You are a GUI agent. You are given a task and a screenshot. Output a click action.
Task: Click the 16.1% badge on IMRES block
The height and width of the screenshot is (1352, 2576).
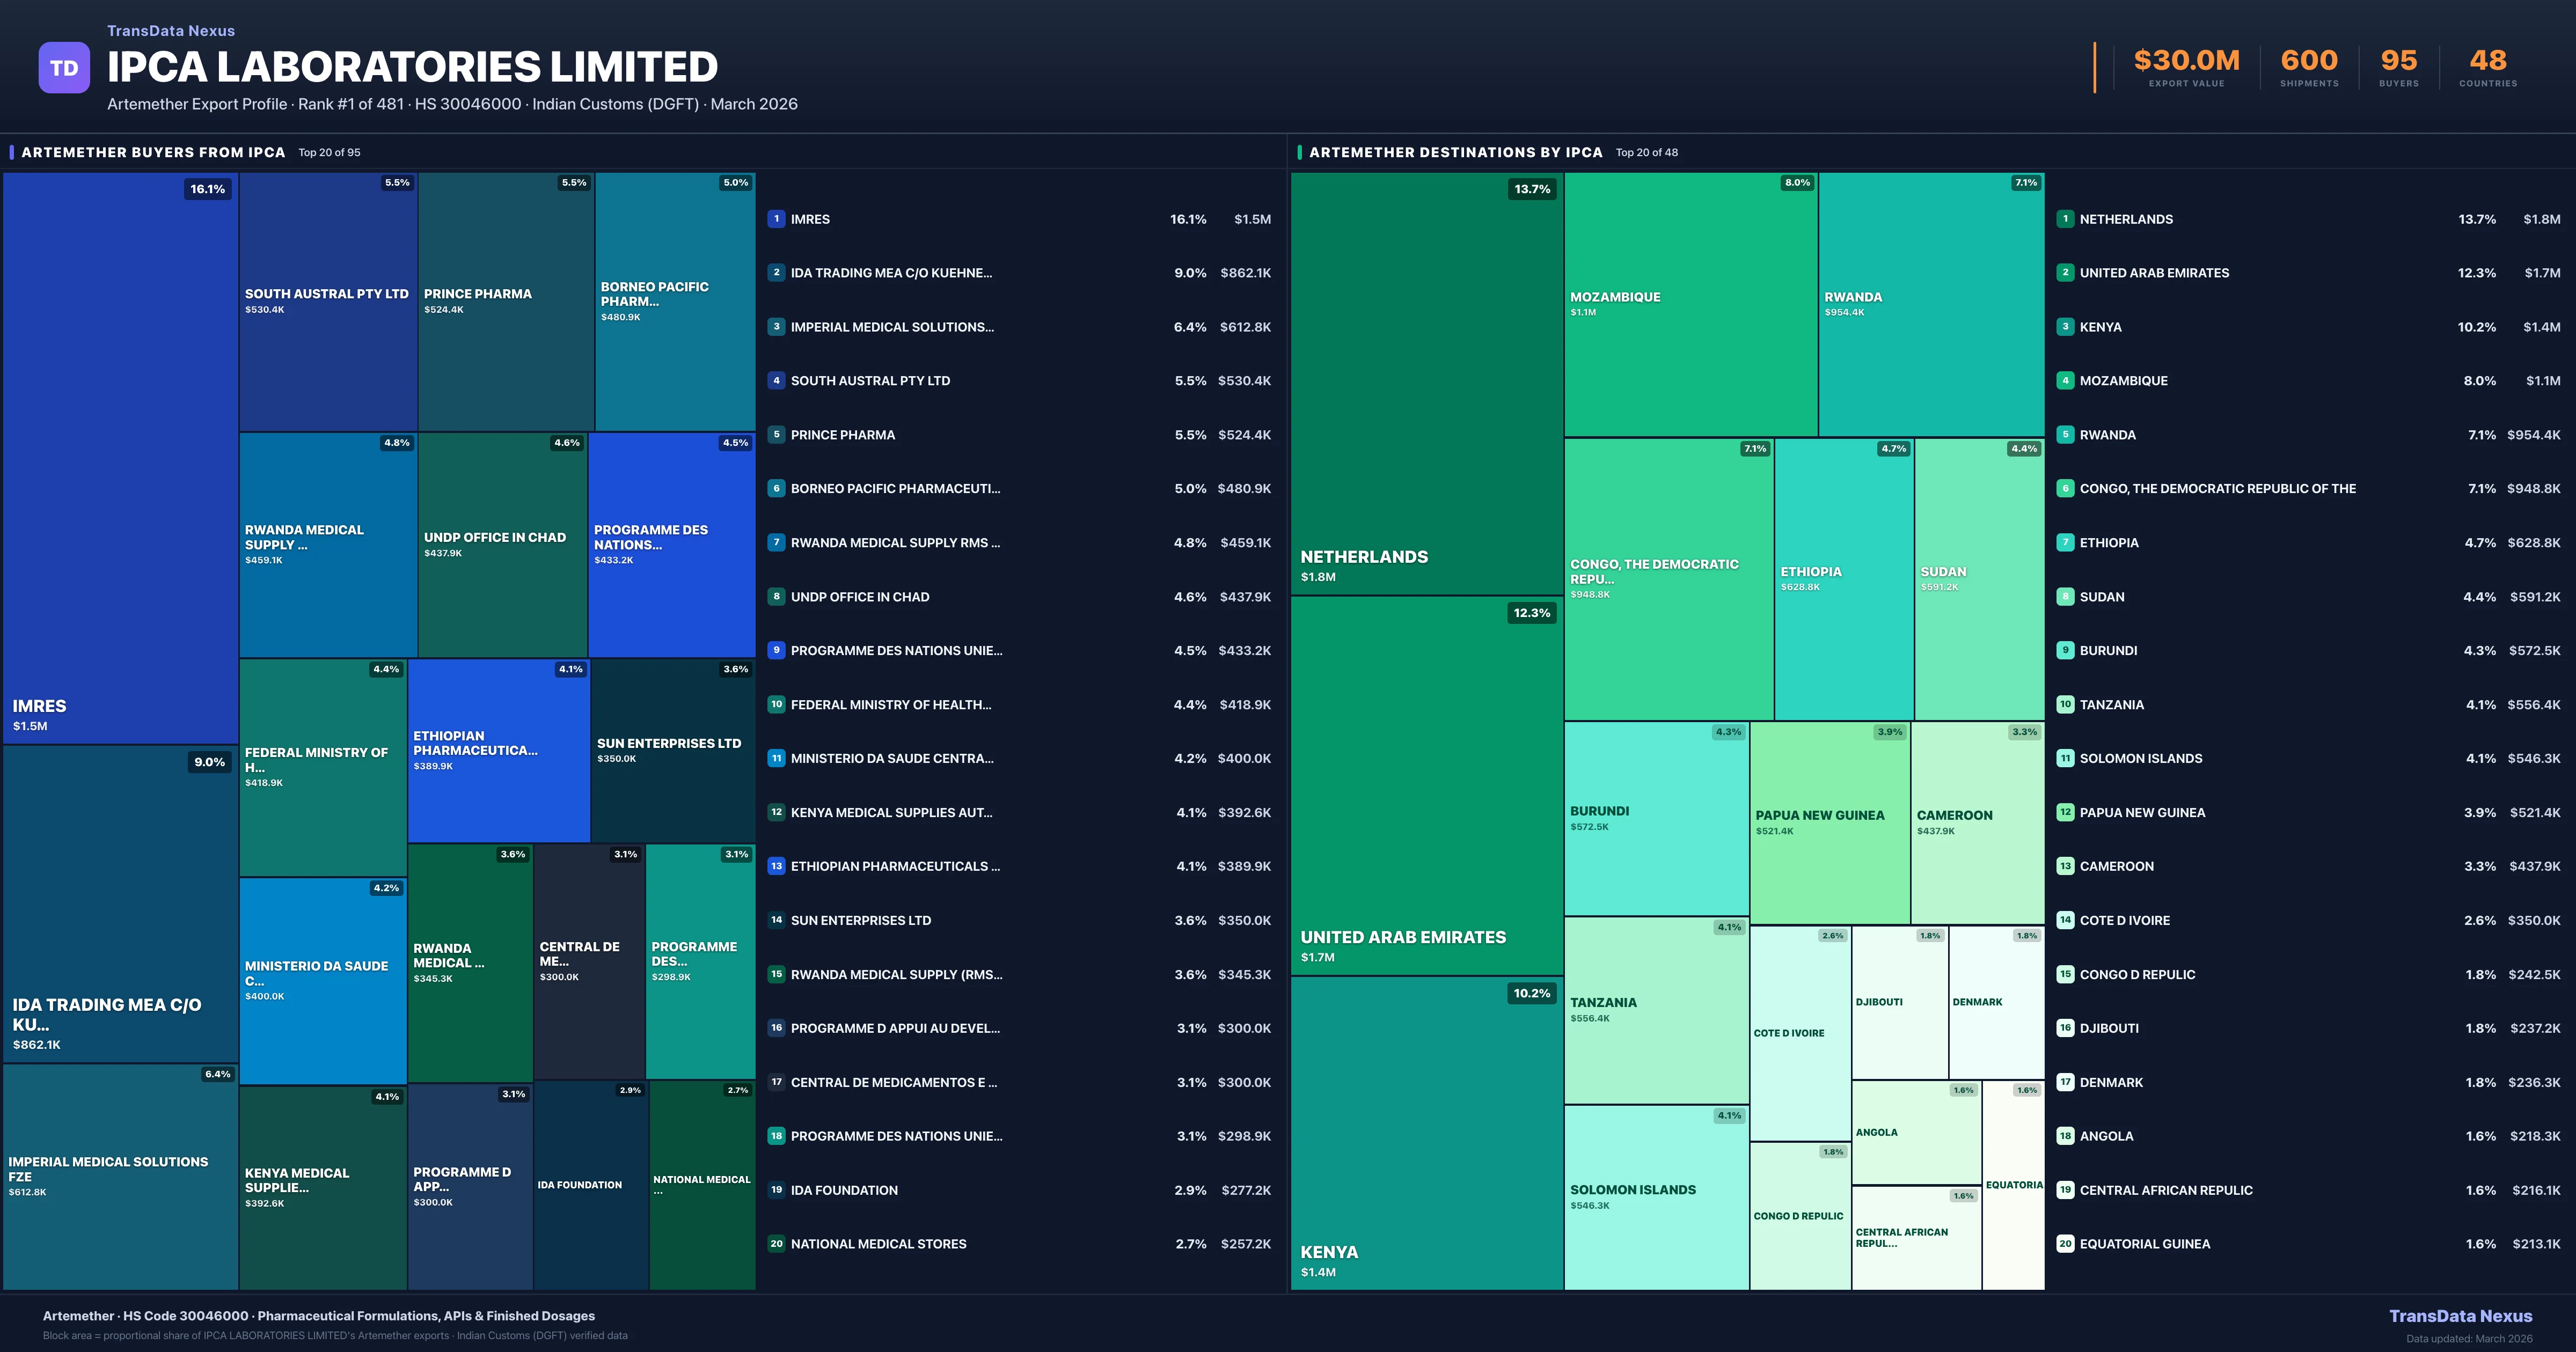(x=208, y=189)
